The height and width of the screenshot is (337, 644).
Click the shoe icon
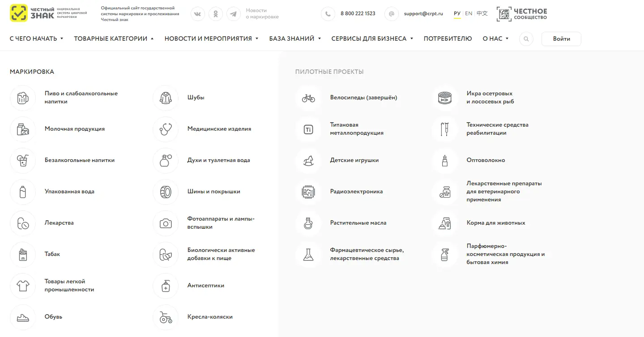pos(23,317)
